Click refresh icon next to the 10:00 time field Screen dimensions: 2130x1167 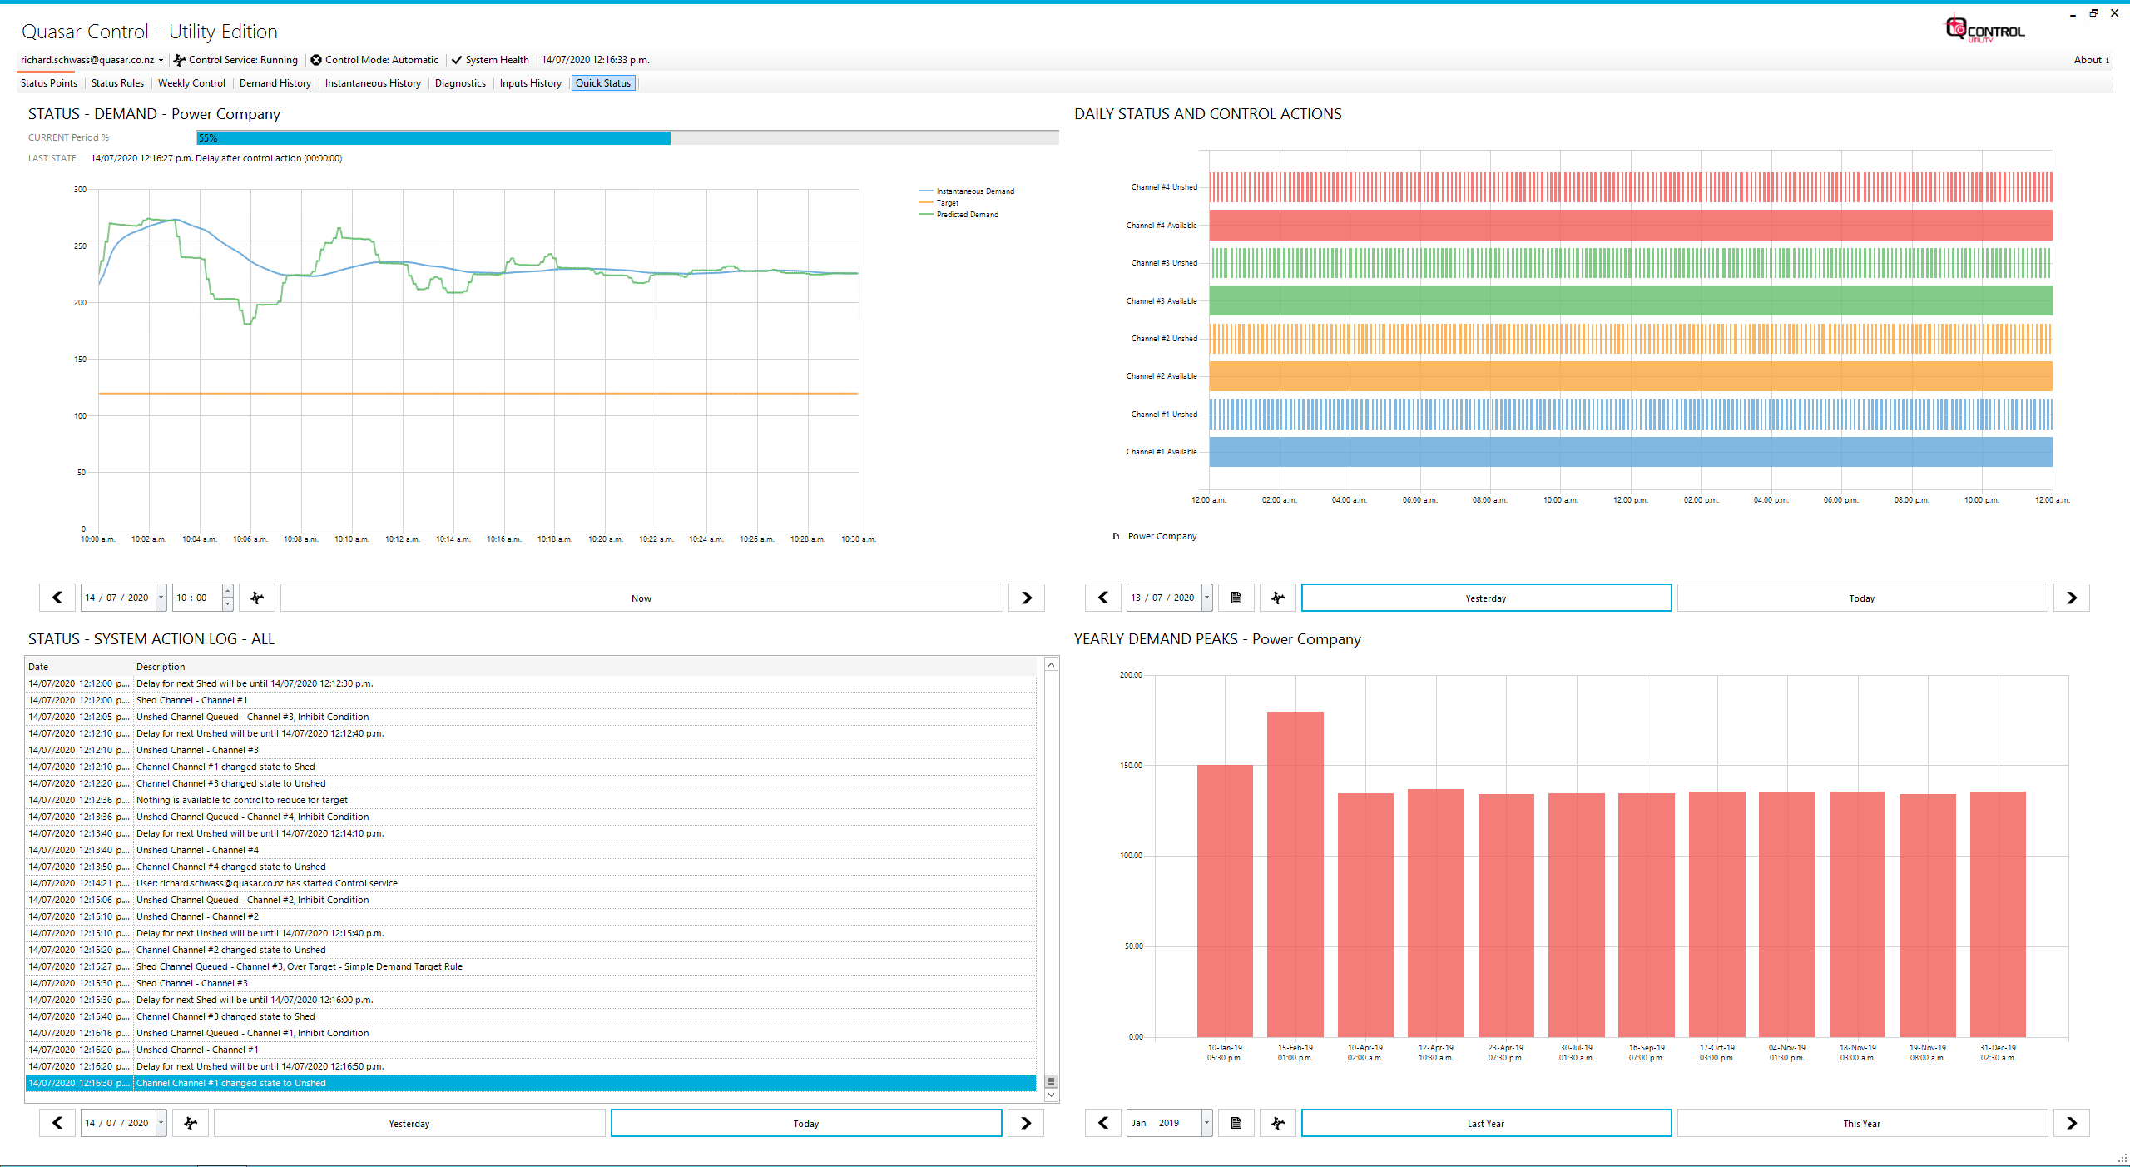click(x=257, y=598)
